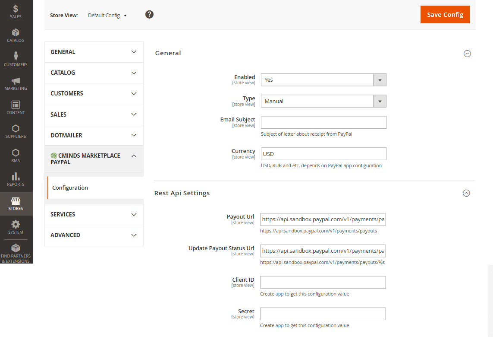Image resolution: width=493 pixels, height=337 pixels.
Task: Open Marketing megaphone menu
Action: (16, 83)
